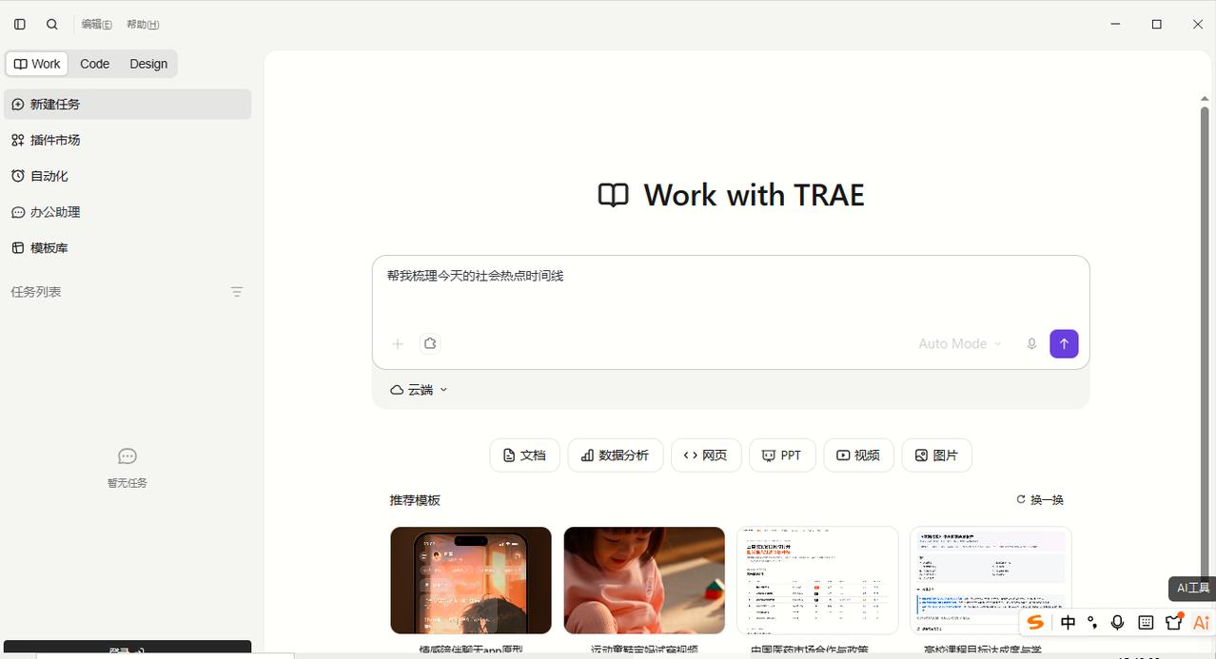
Task: Click the IME microphone icon
Action: tap(1118, 623)
